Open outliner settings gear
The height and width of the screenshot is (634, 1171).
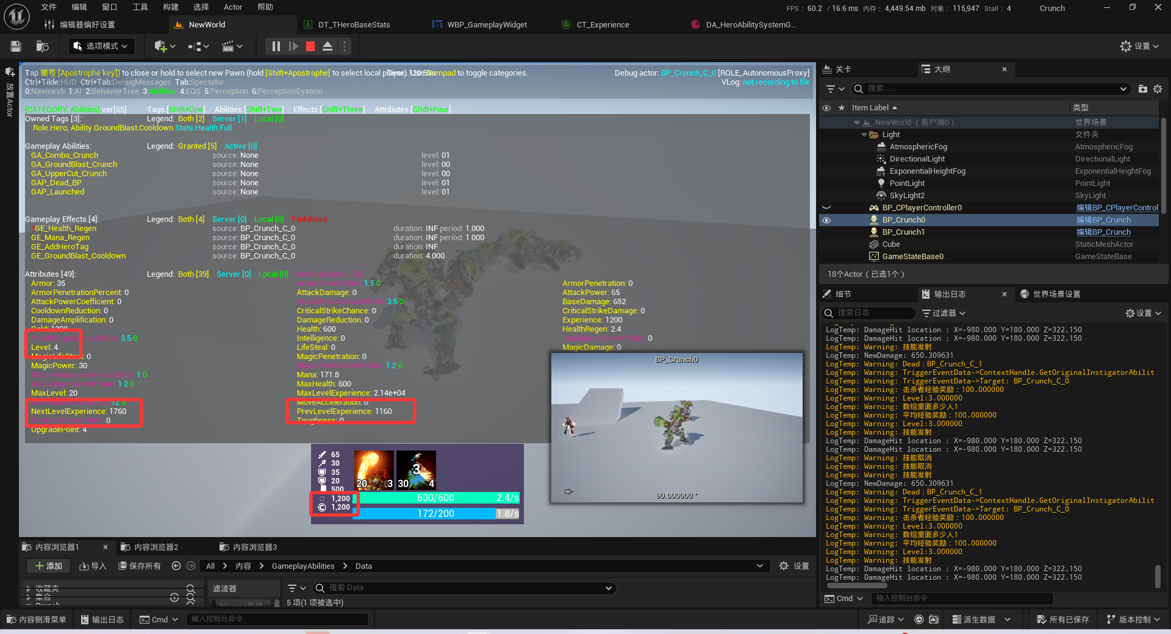pyautogui.click(x=1158, y=89)
